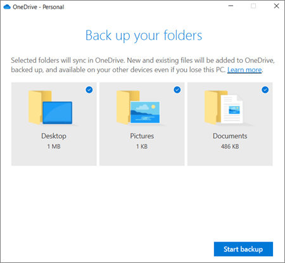Click the Documents folder name label
This screenshot has height=263, width=285.
(x=230, y=136)
